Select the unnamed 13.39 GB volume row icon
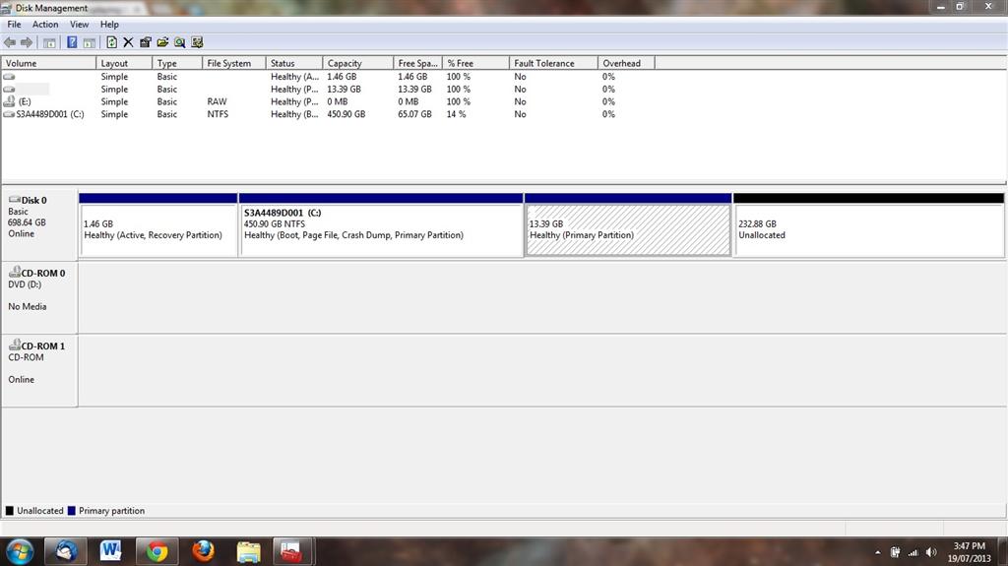 click(9, 90)
